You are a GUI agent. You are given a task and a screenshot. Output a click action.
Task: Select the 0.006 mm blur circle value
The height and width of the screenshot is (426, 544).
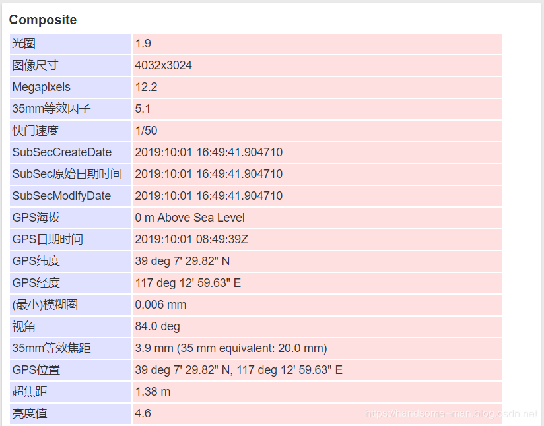(160, 305)
